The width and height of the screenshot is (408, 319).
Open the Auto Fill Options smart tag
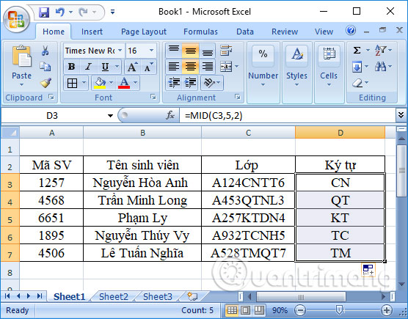click(x=368, y=269)
